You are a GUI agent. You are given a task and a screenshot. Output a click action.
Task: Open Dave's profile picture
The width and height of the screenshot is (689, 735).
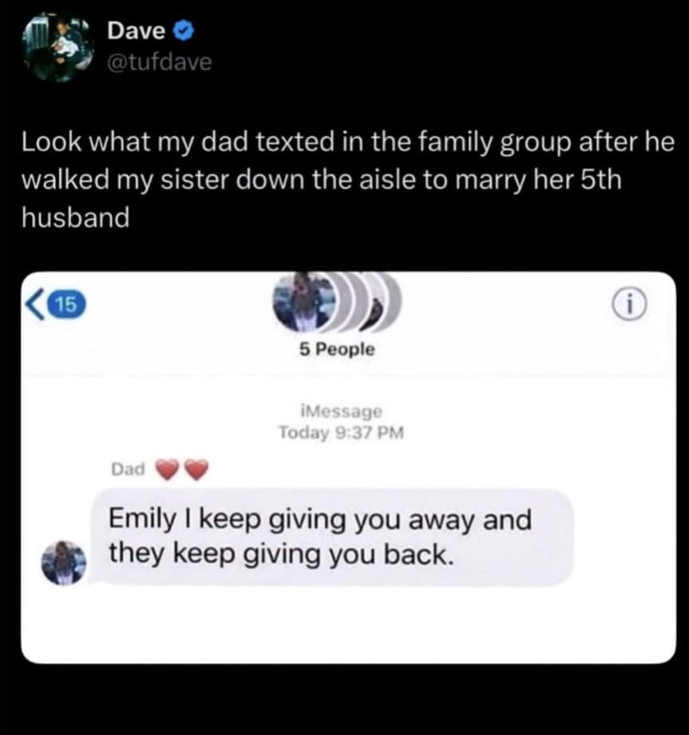(x=58, y=46)
